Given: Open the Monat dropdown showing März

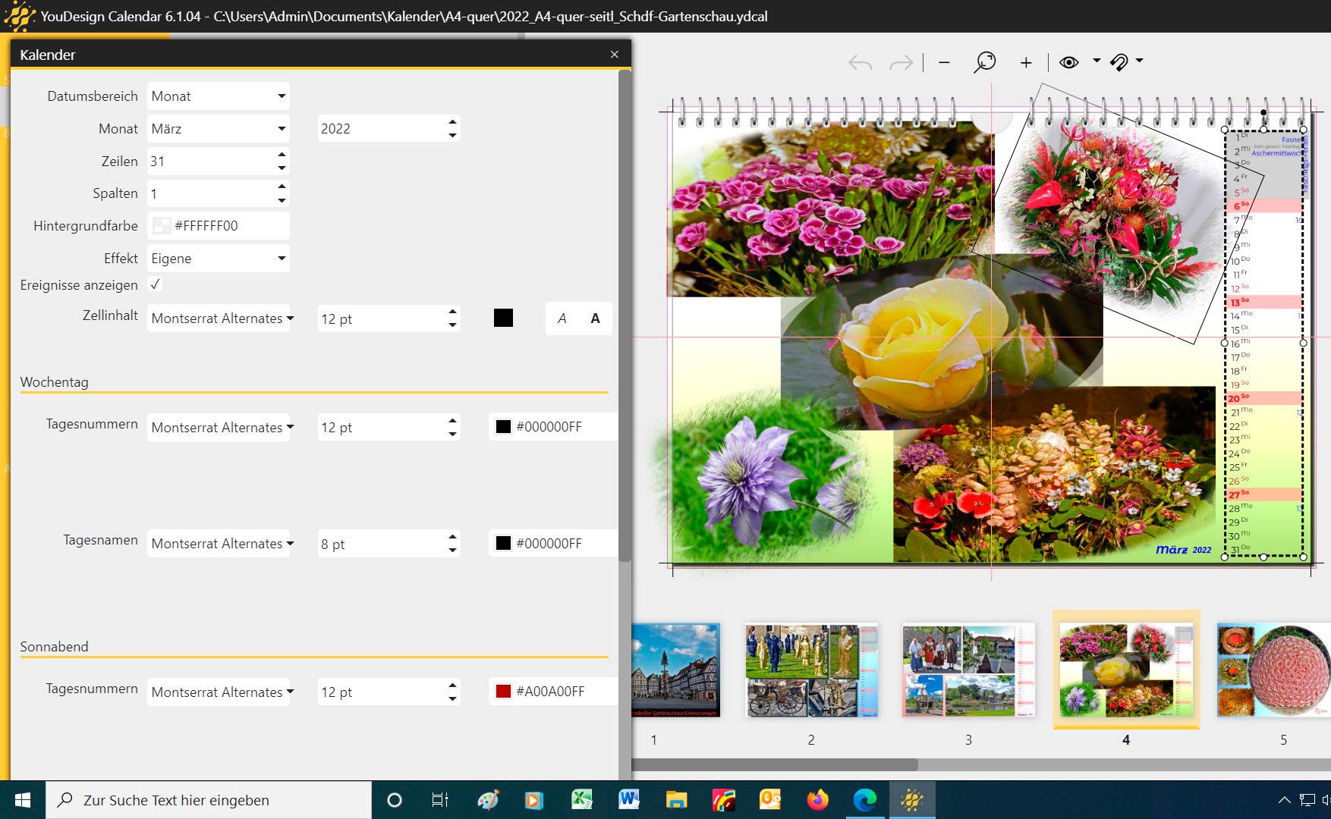Looking at the screenshot, I should coord(219,129).
